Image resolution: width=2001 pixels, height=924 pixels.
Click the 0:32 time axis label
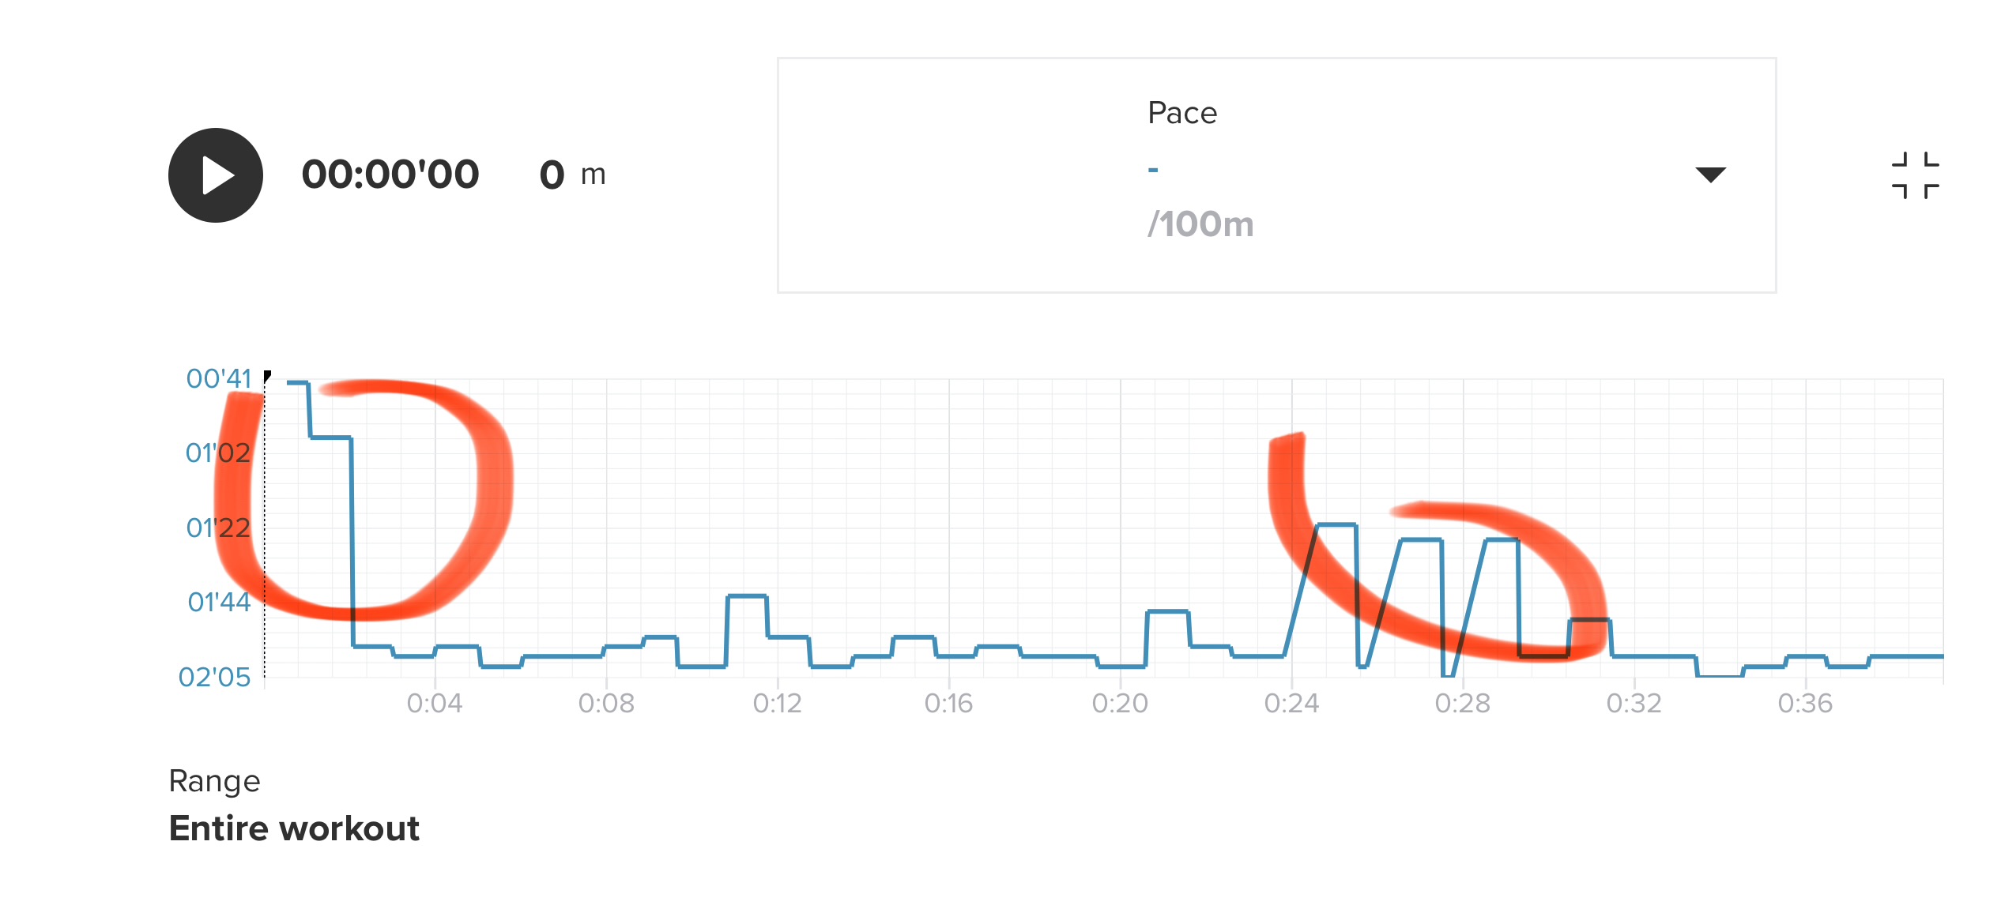(x=1634, y=703)
